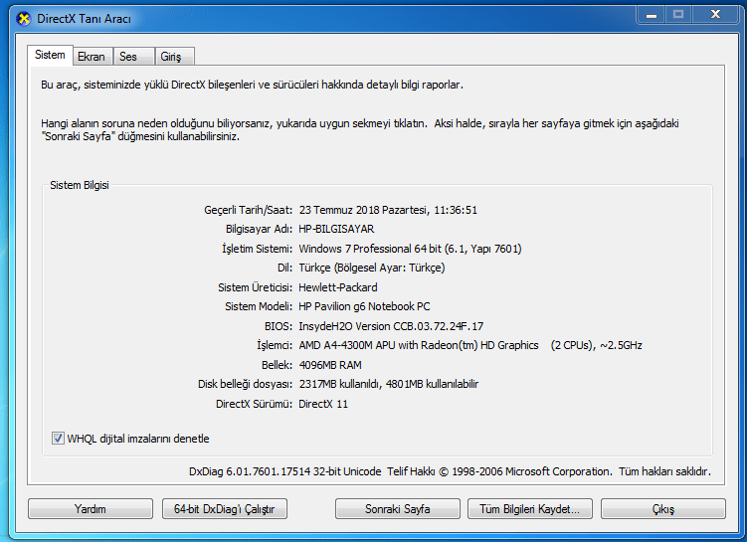This screenshot has width=747, height=542.
Task: Click InsydeH2O Version BIOS value
Action: (391, 326)
